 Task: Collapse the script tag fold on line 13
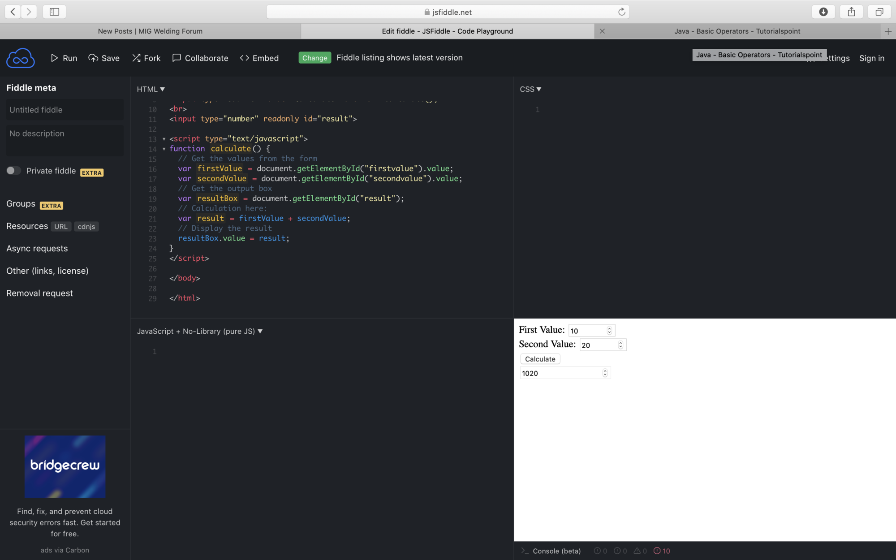(x=164, y=139)
